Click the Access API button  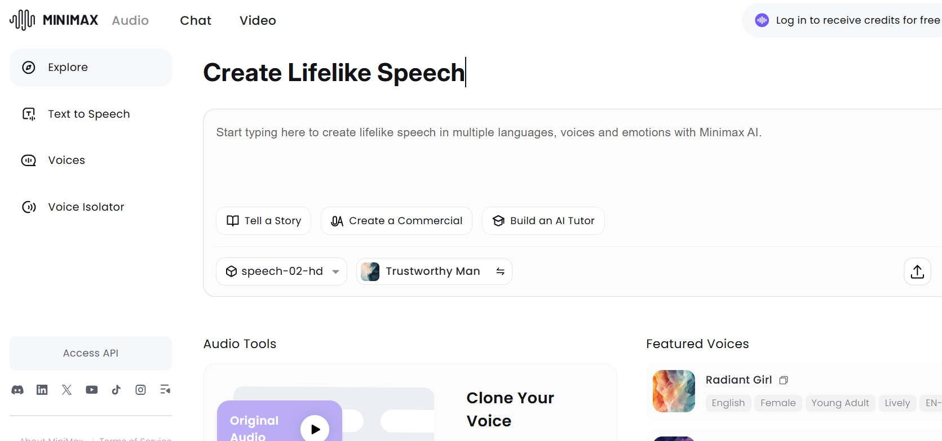click(91, 353)
